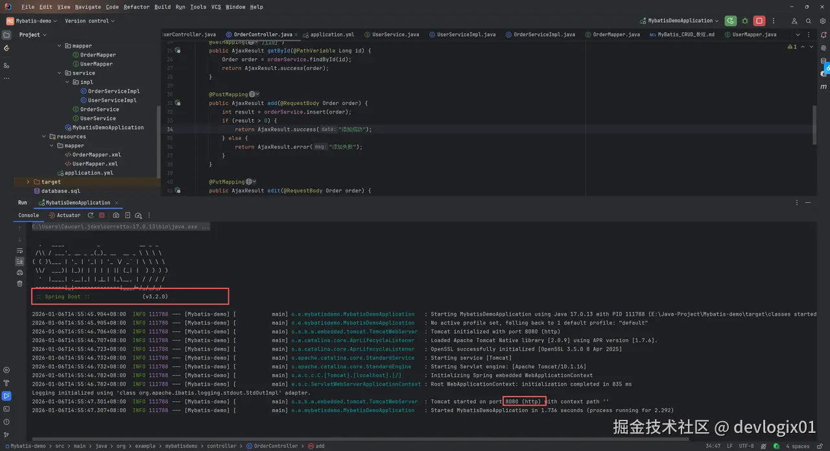
Task: Switch to the MyBatis_CRUD markdown tab
Action: point(682,34)
